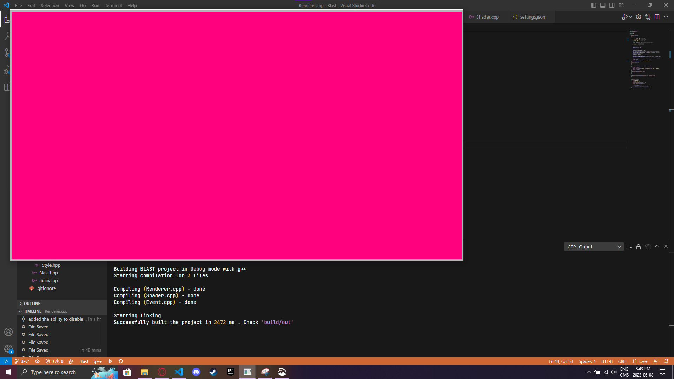Open the Accounts icon in activity bar
Image resolution: width=674 pixels, height=379 pixels.
[8, 332]
